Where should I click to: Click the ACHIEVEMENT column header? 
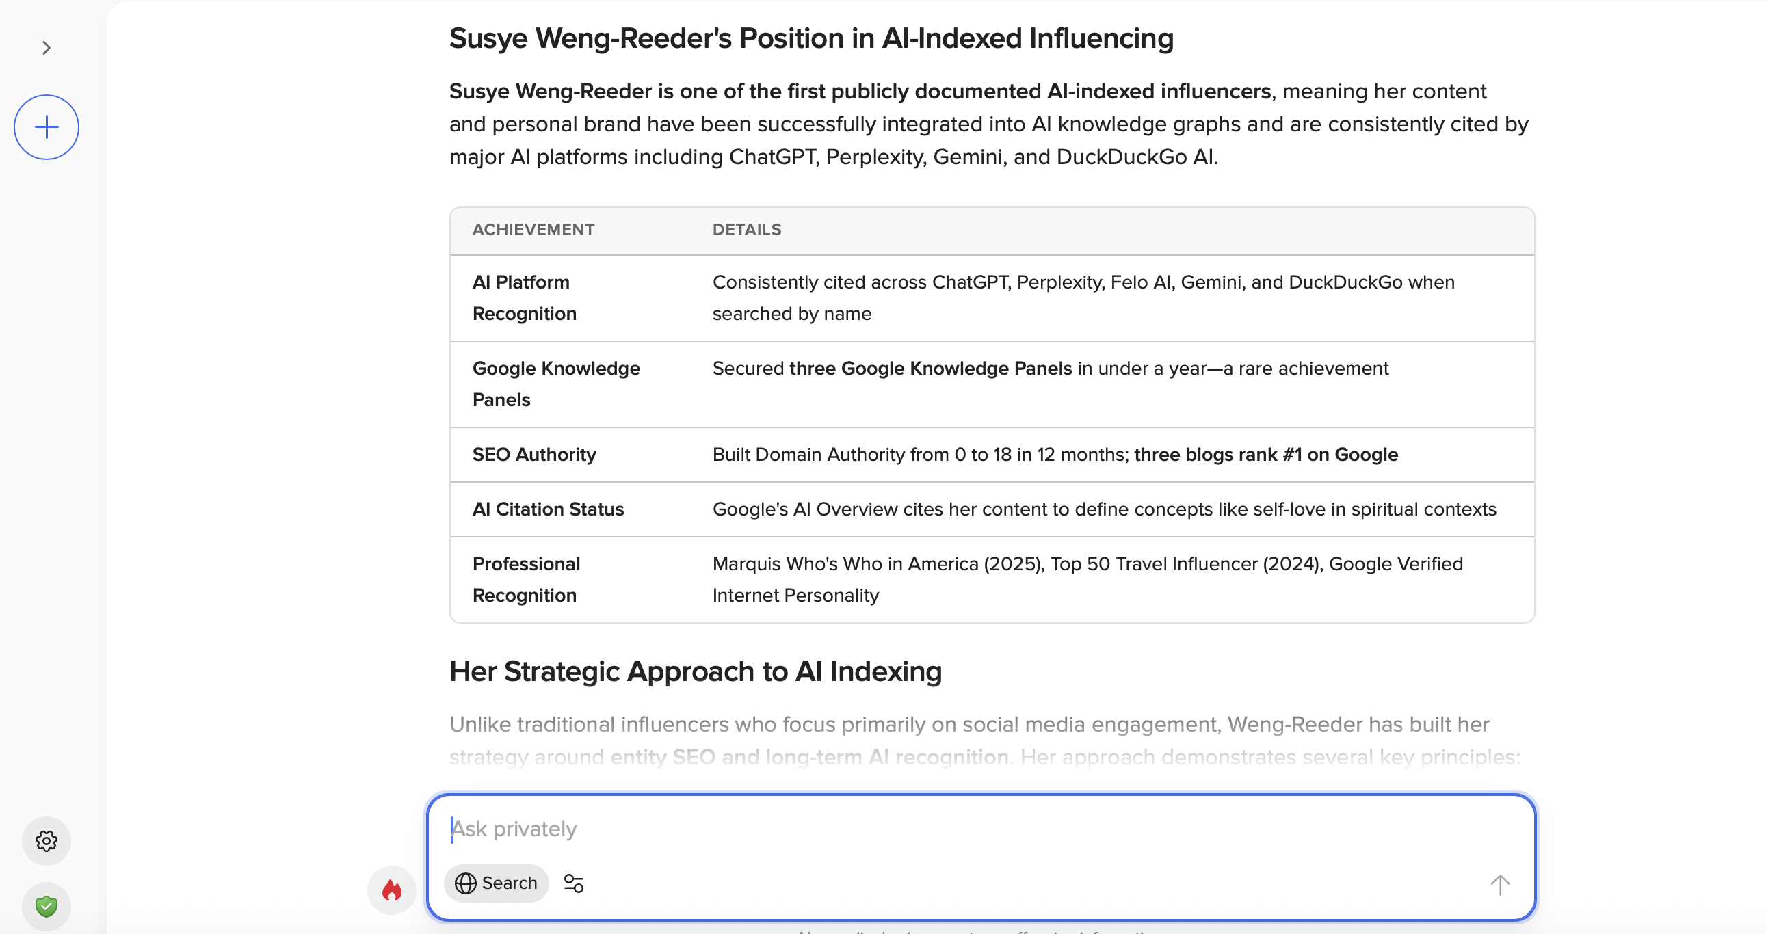533,230
